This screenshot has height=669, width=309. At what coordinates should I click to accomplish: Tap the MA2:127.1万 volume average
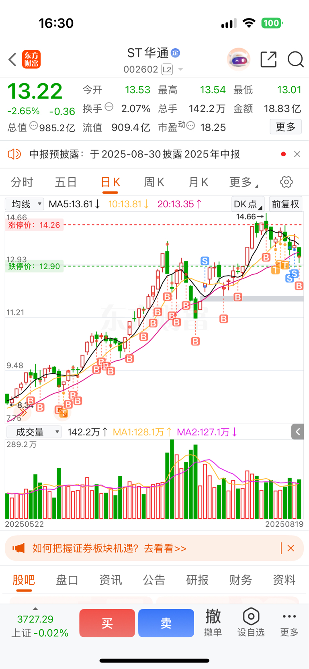click(x=207, y=432)
